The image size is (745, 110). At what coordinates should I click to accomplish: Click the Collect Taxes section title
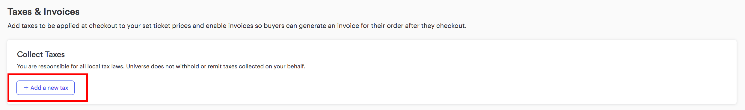click(x=41, y=54)
